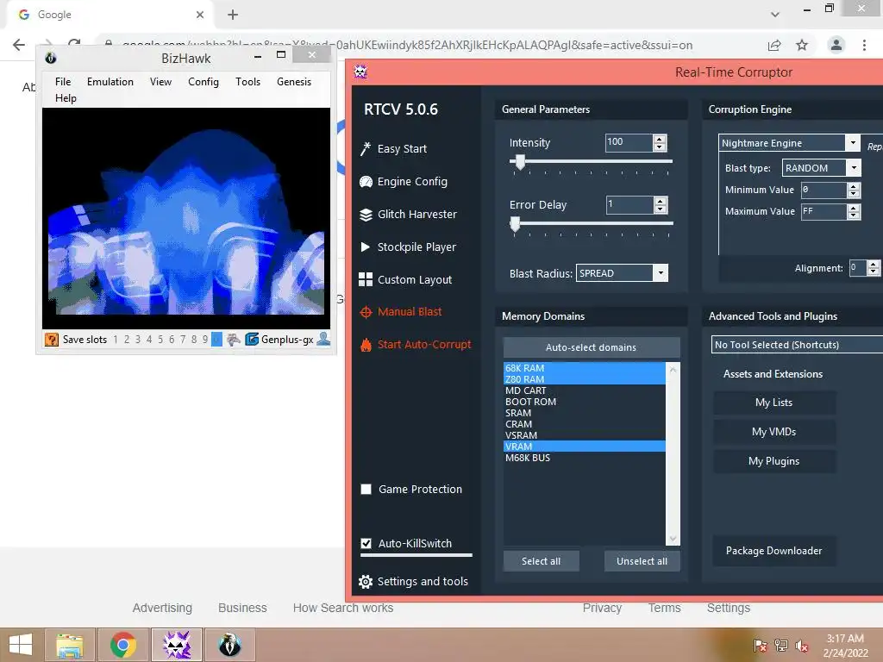Click the RTC monster logo in title bar
The height and width of the screenshot is (662, 883).
pyautogui.click(x=360, y=72)
